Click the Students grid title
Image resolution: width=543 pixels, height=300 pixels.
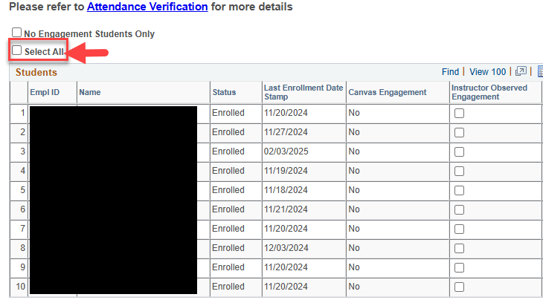[36, 72]
